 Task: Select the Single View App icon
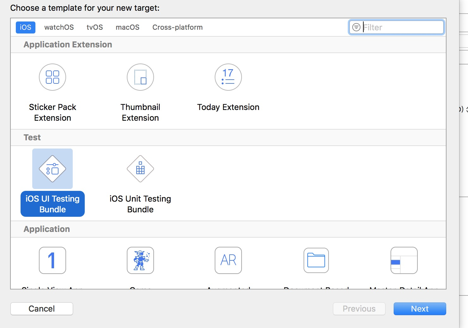tap(52, 260)
